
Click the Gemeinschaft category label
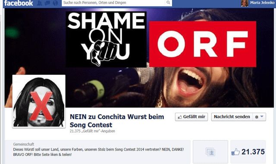(24, 144)
